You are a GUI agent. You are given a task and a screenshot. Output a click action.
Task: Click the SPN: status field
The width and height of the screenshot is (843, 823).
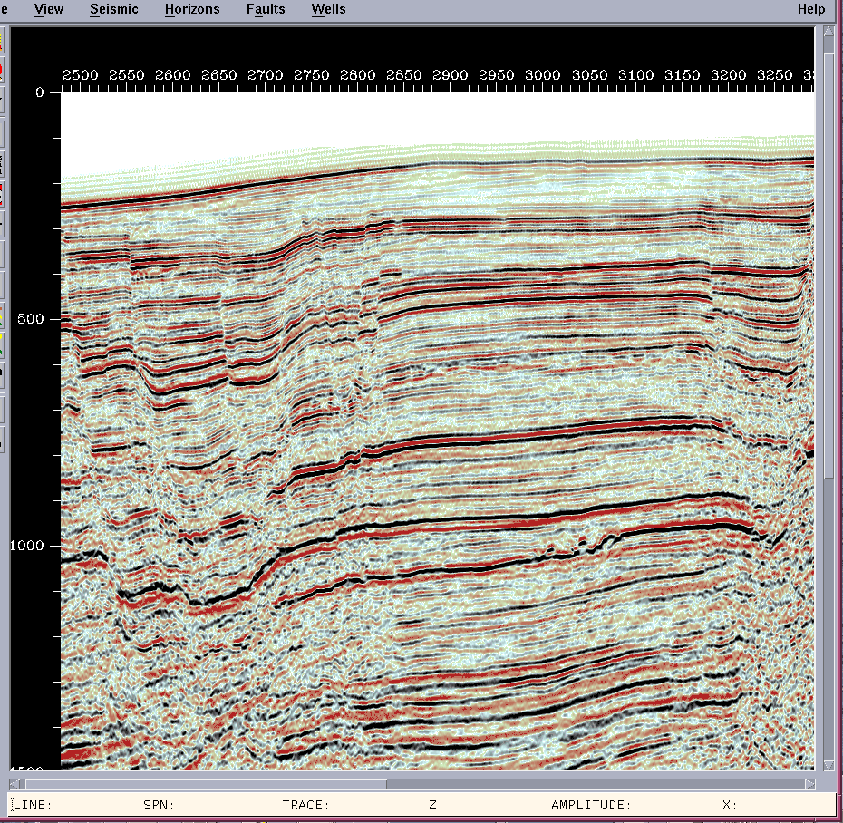click(159, 805)
